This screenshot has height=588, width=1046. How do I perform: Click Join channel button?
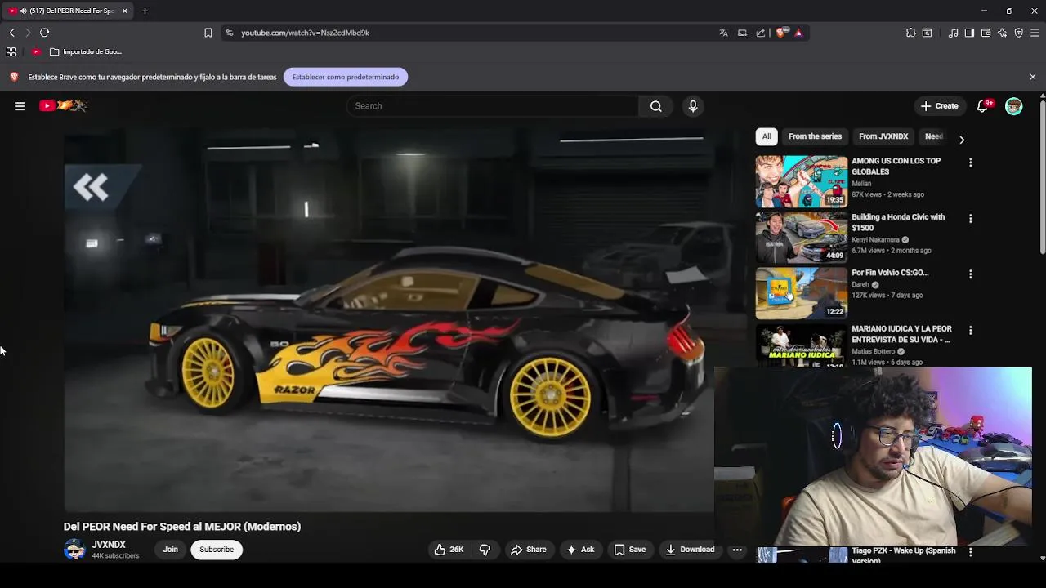coord(170,550)
